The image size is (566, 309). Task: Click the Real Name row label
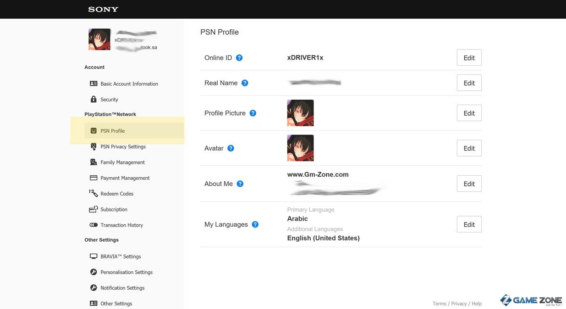pos(221,83)
